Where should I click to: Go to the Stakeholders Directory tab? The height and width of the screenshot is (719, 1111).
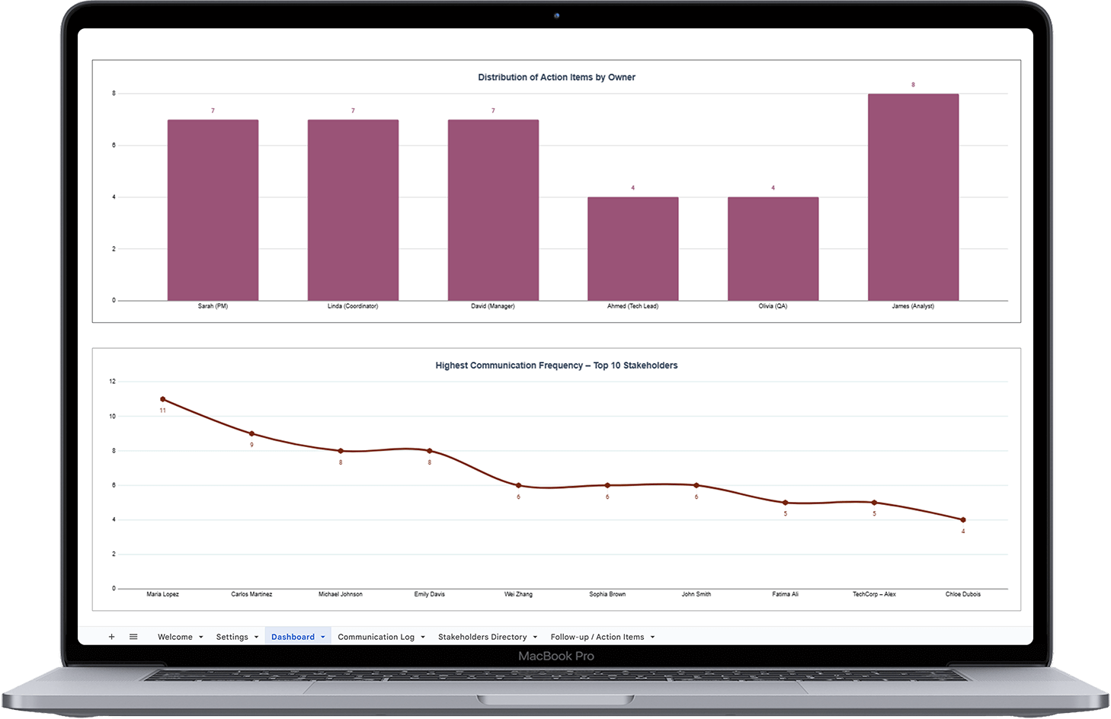coord(482,637)
